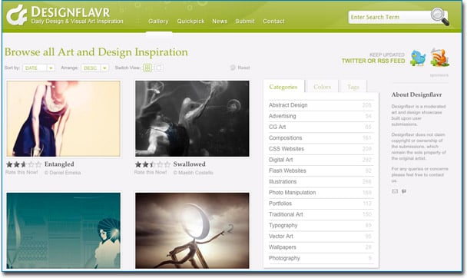Click the TWITTER OR RSS FEED text
Viewport: 467px width, 278px height.
pos(373,61)
